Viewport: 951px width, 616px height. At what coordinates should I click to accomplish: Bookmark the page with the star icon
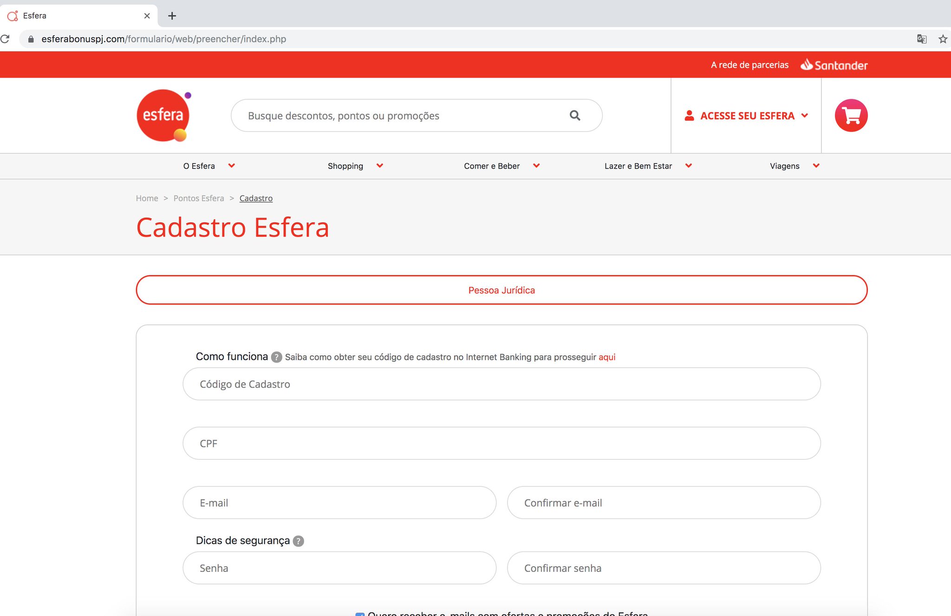click(943, 39)
